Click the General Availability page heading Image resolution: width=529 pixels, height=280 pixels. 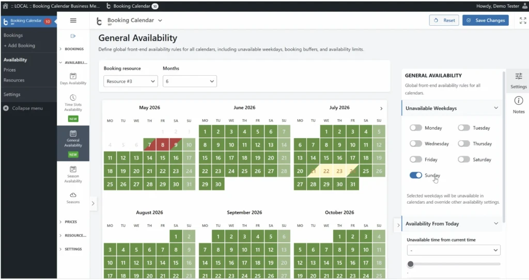point(137,38)
